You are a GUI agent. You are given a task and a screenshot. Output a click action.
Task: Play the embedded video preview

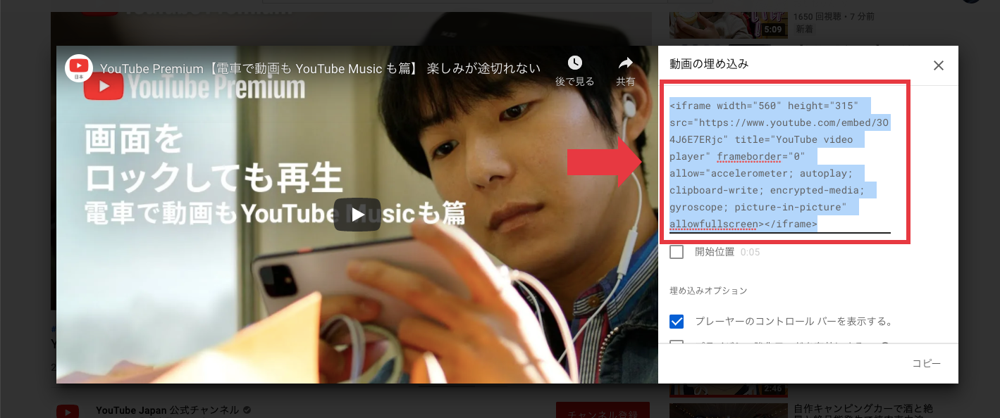point(357,215)
